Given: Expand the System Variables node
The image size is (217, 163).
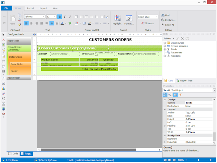Looking at the screenshot, I should tap(165, 46).
